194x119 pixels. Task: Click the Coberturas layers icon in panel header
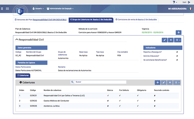click(x=21, y=82)
